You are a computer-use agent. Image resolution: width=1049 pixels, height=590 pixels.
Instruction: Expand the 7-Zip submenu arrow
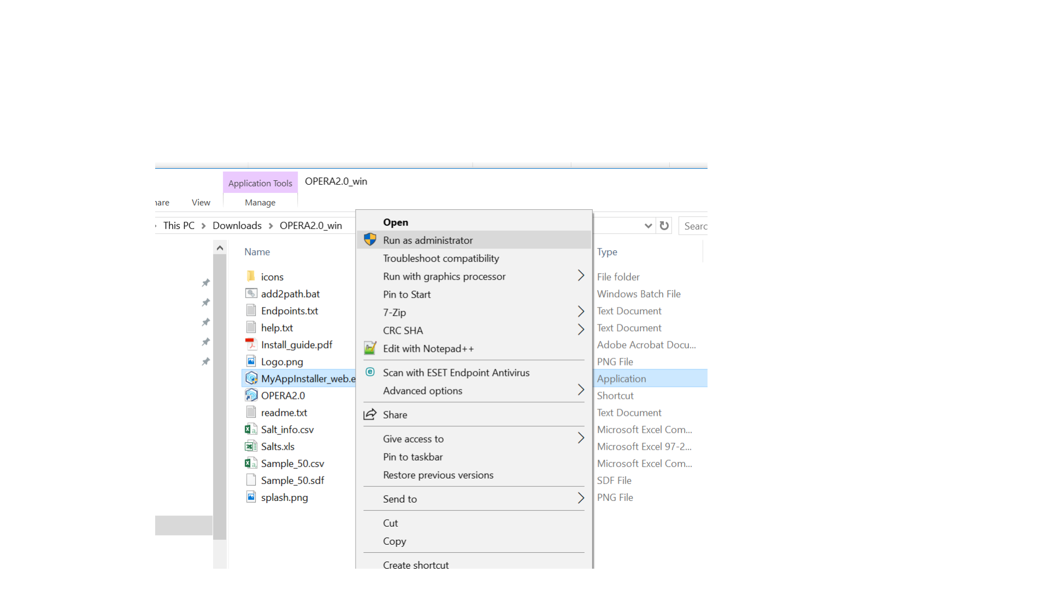coord(581,312)
